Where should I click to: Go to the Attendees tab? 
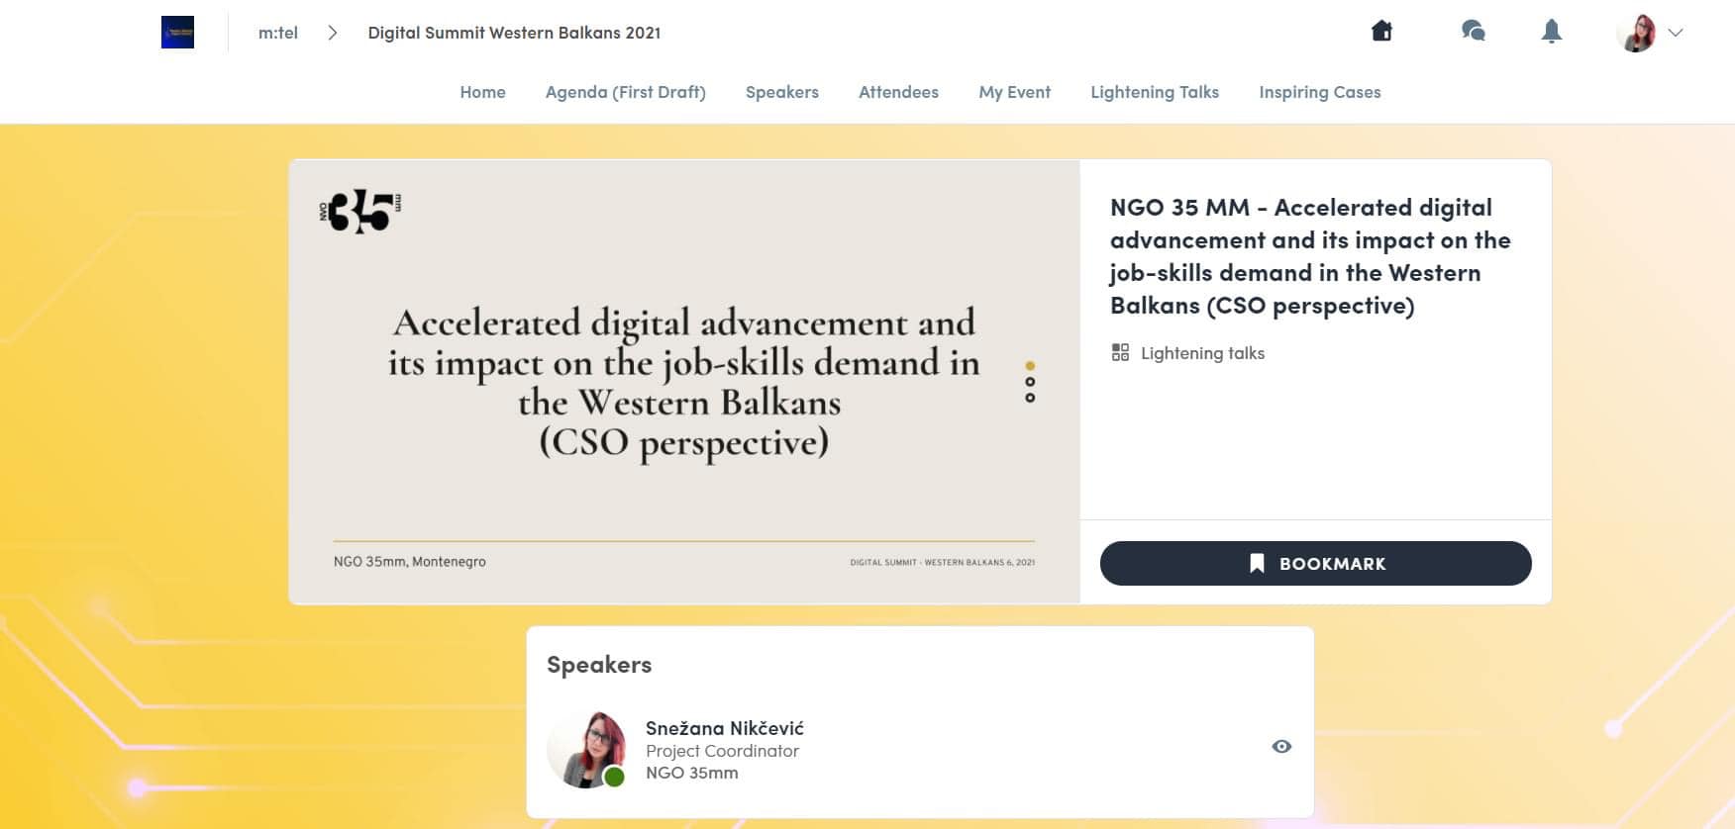tap(898, 92)
